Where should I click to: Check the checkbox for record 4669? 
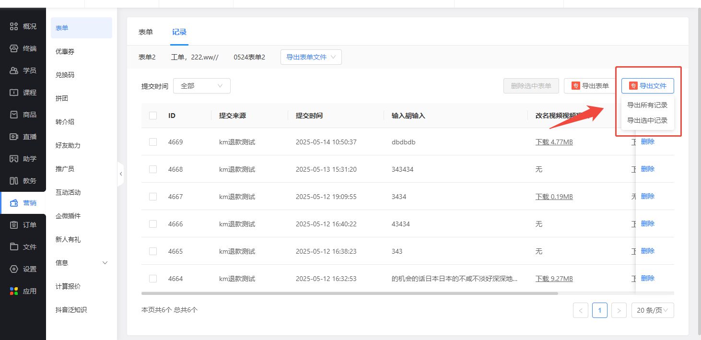pos(153,142)
